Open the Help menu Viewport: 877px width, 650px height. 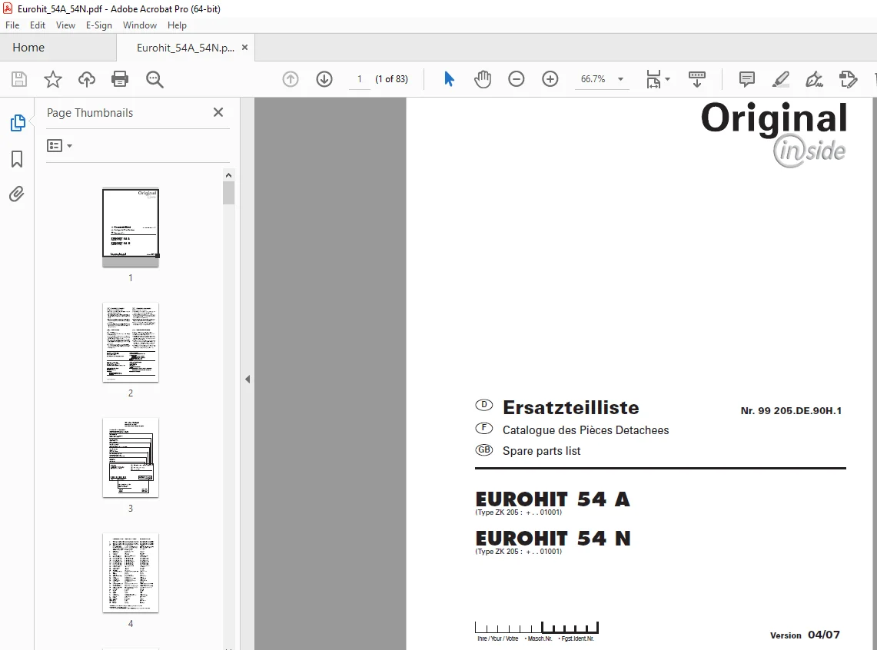click(x=177, y=25)
